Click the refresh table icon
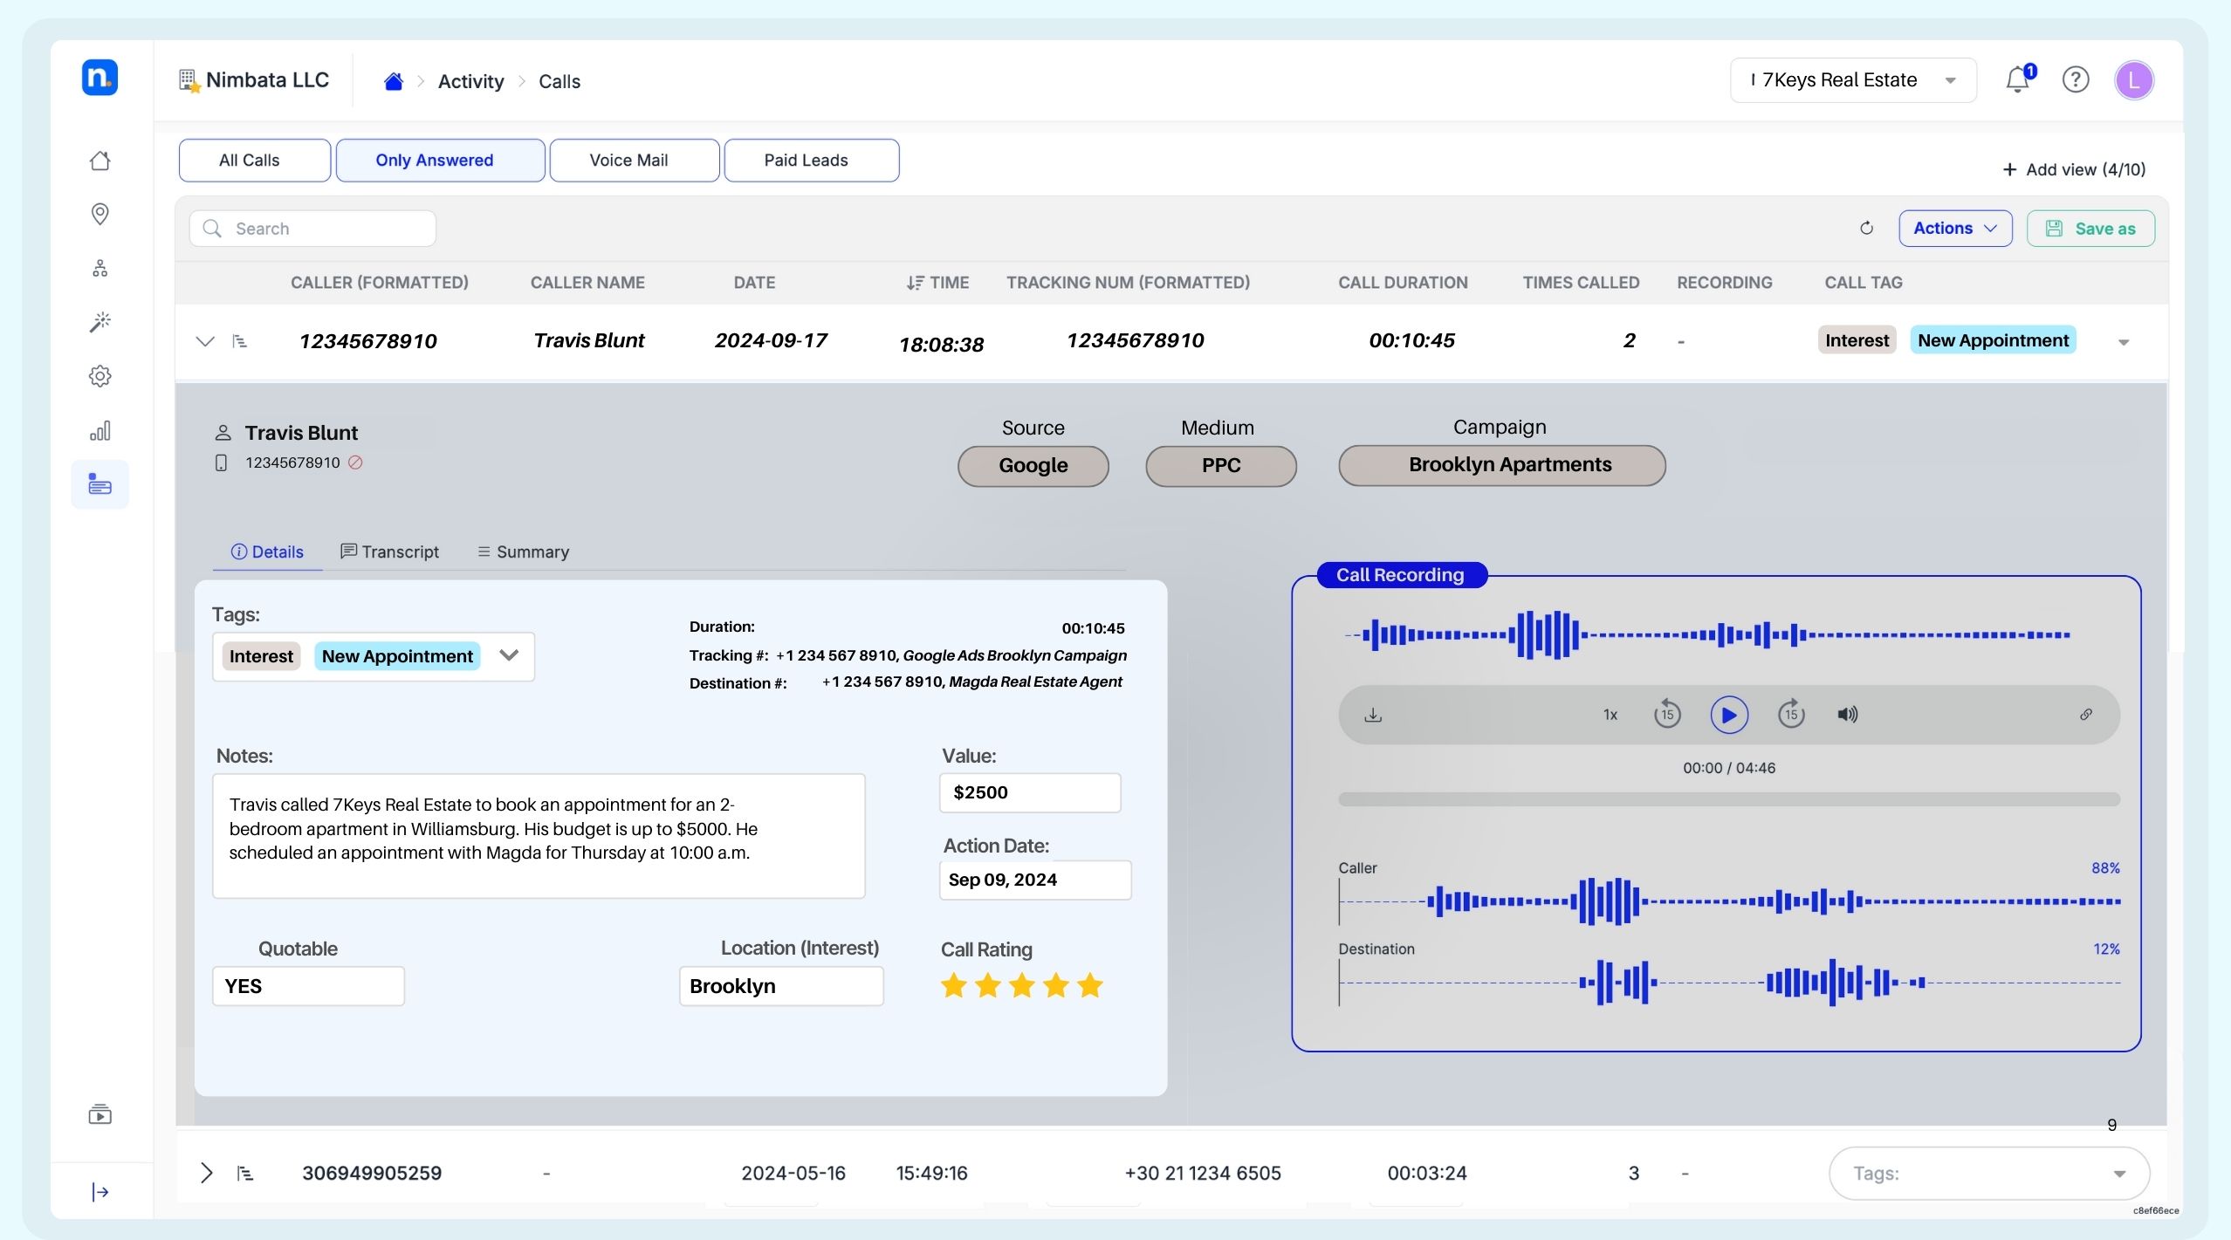Viewport: 2231px width, 1240px height. click(1866, 229)
